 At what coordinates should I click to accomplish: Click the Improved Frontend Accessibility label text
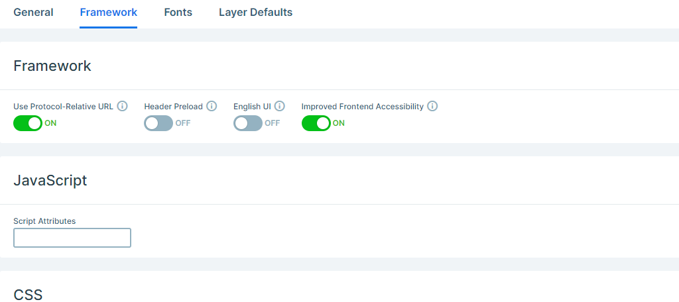(x=363, y=107)
